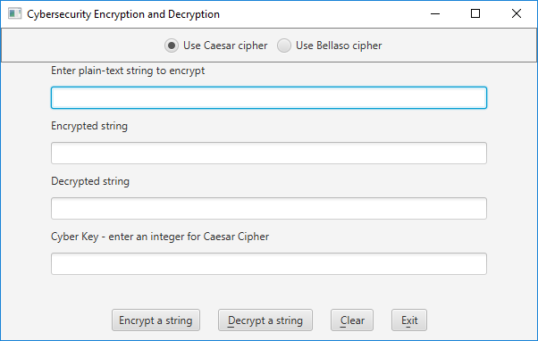The height and width of the screenshot is (341, 538).
Task: Click the window title text
Action: 123,14
